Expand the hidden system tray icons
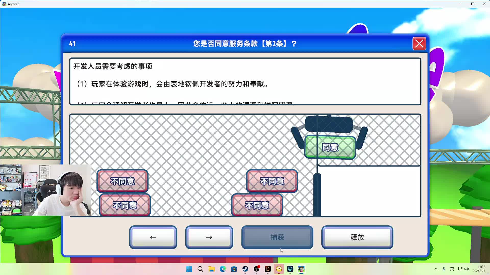Image resolution: width=490 pixels, height=275 pixels. point(436,269)
